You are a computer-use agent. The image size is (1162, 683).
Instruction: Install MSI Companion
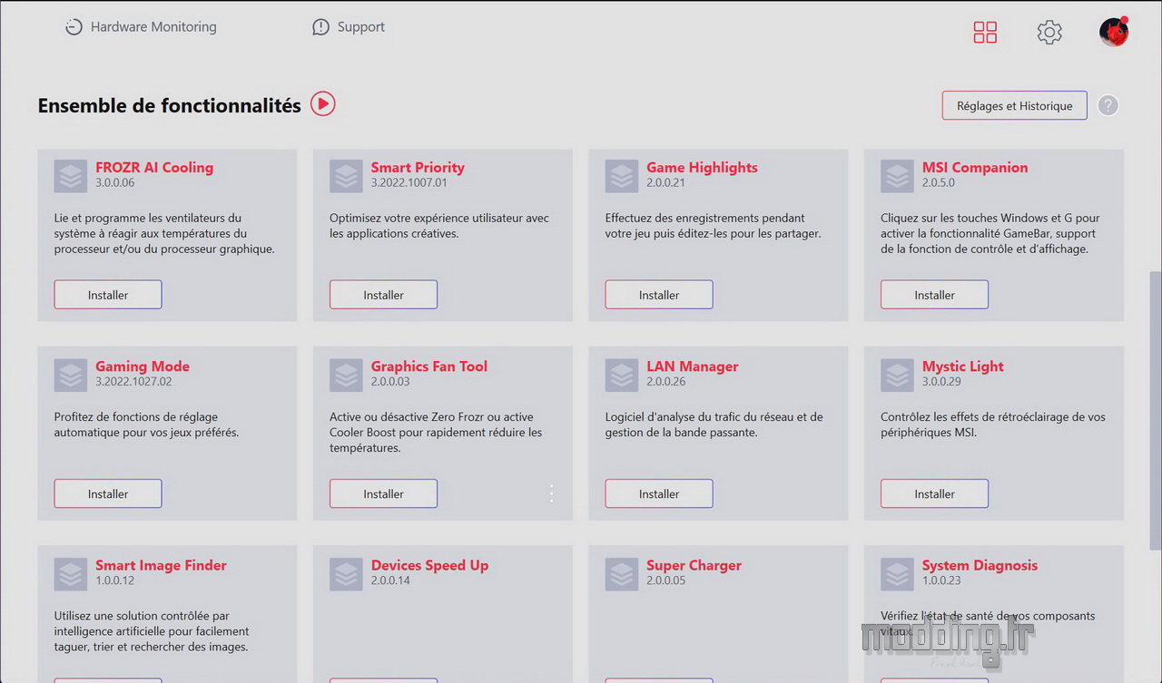coord(934,295)
